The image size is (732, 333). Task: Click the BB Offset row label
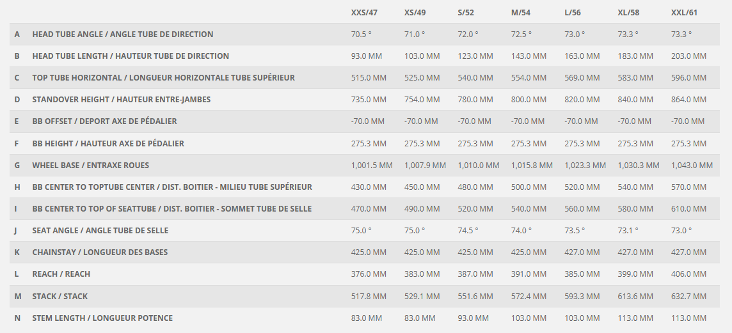[104, 121]
